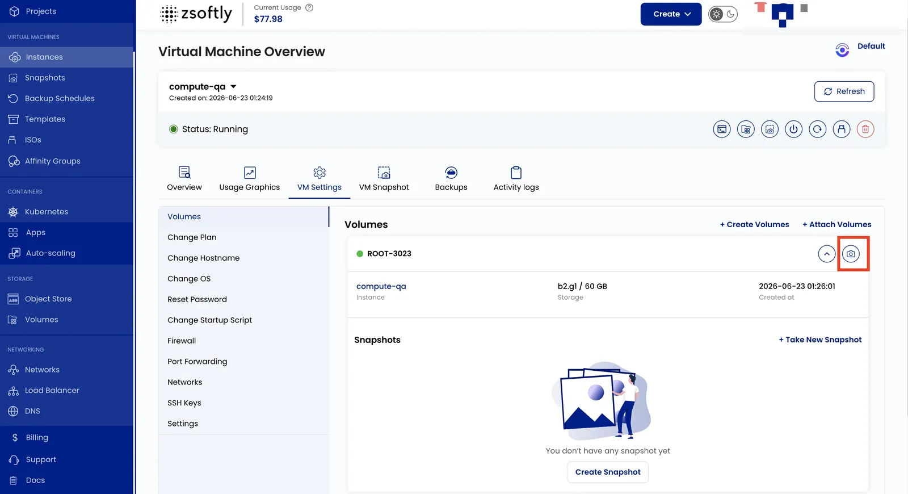Click the red delete instance trash icon
Image resolution: width=908 pixels, height=494 pixels.
click(865, 129)
